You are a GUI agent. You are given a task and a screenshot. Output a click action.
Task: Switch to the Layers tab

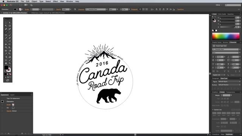(x=12, y=95)
